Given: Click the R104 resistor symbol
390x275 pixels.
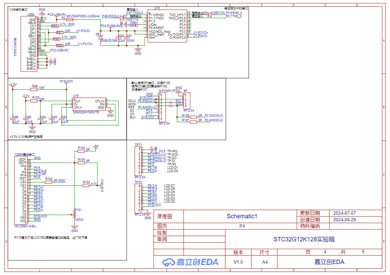Looking at the screenshot, I should coord(81,163).
